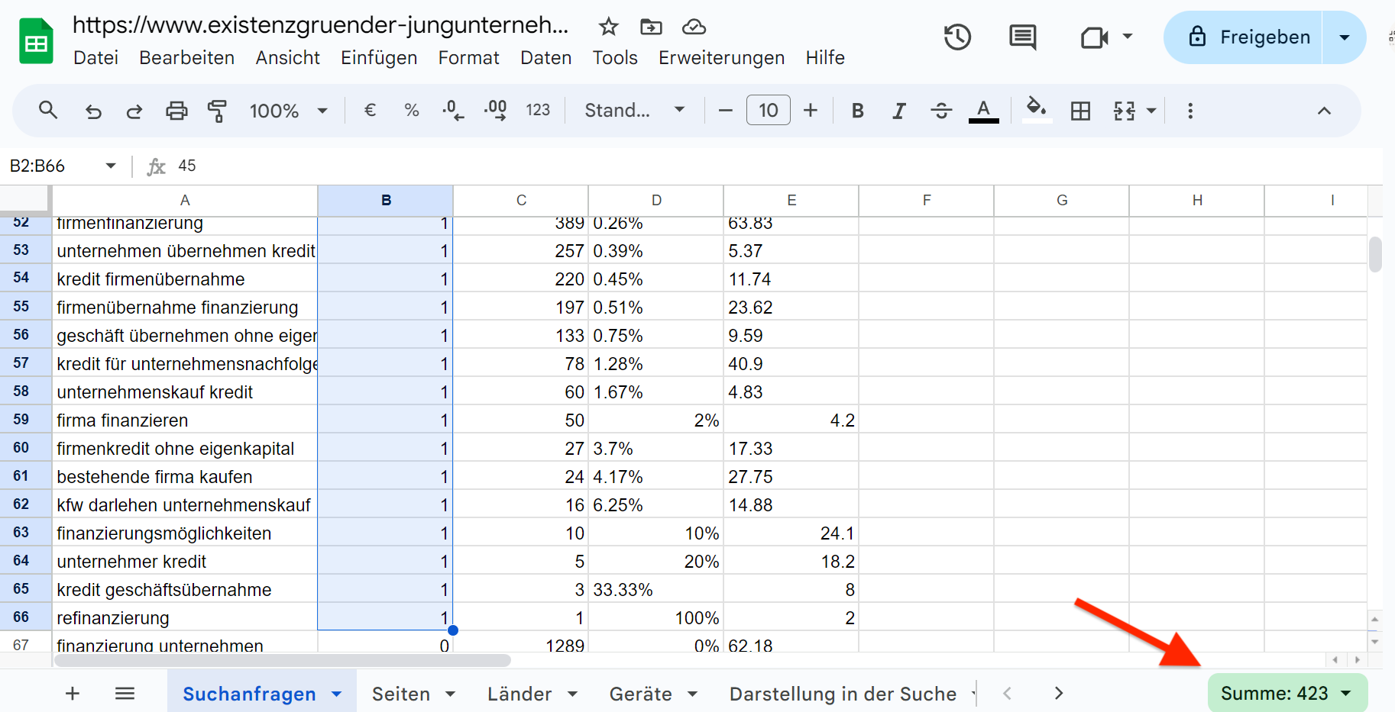This screenshot has height=712, width=1395.
Task: Switch to Darstellung in der Suche tab
Action: tap(843, 694)
